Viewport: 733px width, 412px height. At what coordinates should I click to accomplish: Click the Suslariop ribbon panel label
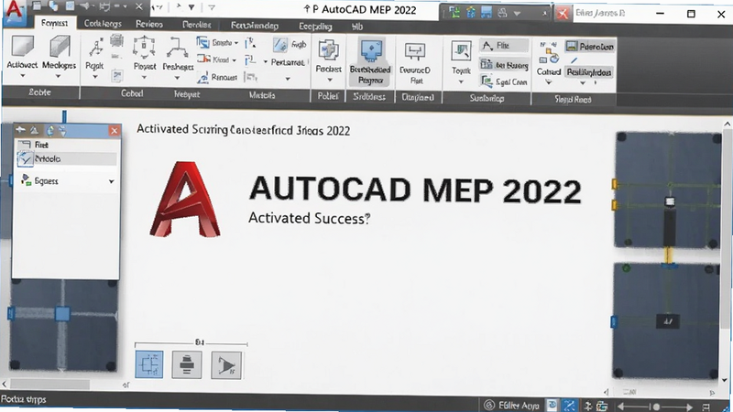tap(487, 98)
